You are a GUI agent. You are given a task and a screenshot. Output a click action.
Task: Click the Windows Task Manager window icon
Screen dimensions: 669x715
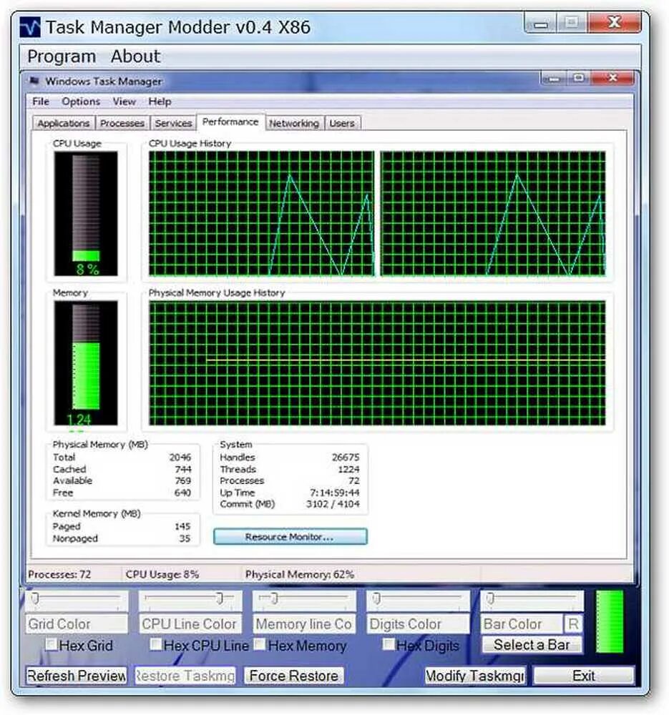[34, 82]
